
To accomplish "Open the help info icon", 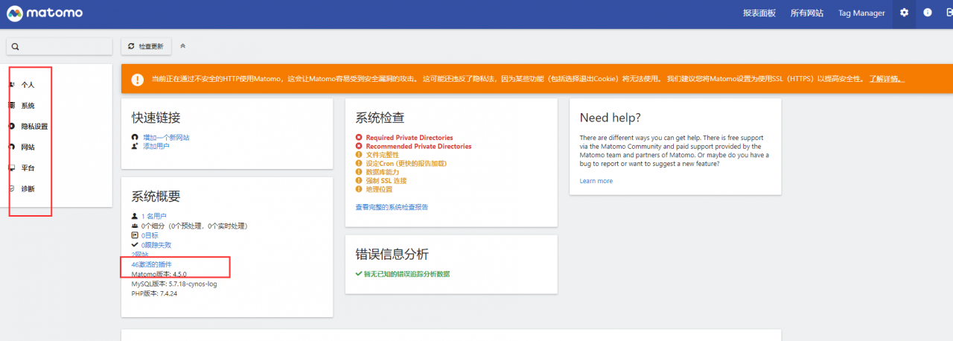I will click(927, 13).
